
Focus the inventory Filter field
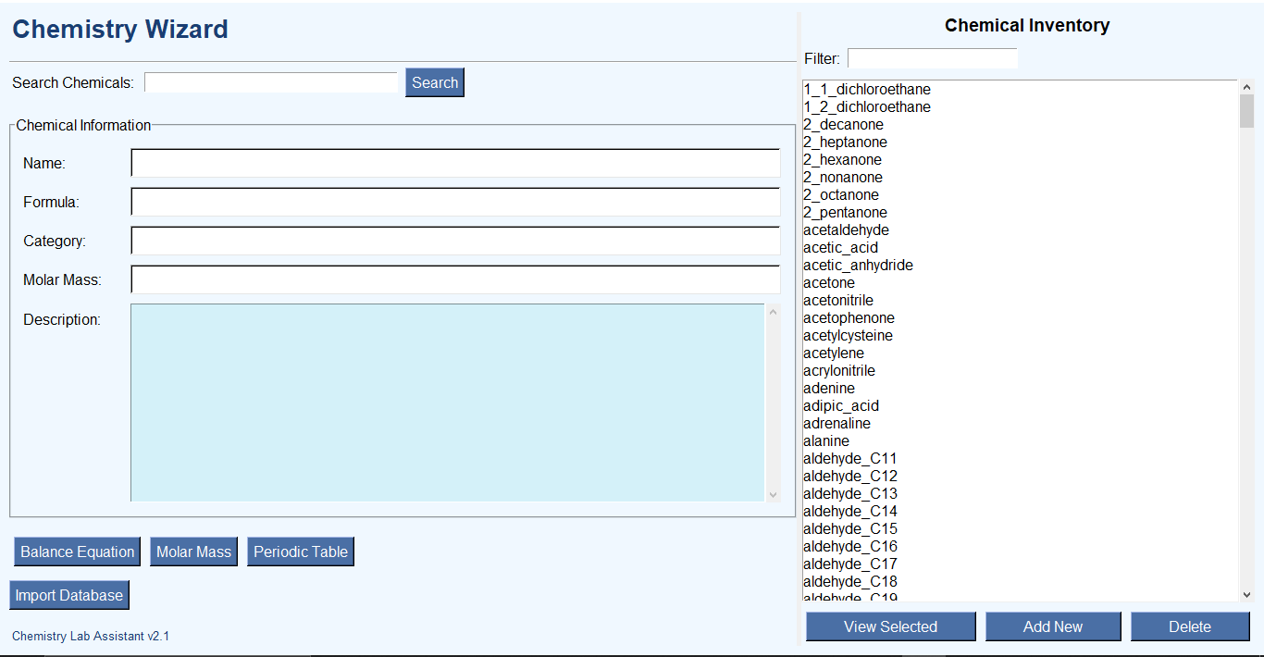[x=933, y=58]
